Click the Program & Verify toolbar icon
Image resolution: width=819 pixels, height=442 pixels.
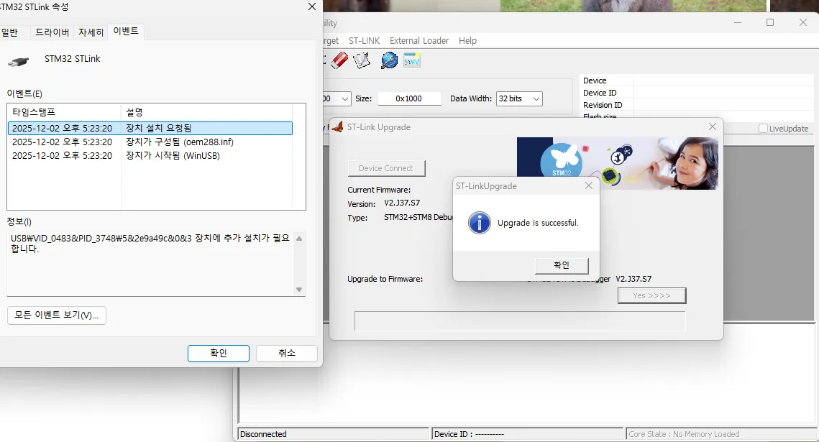[361, 60]
